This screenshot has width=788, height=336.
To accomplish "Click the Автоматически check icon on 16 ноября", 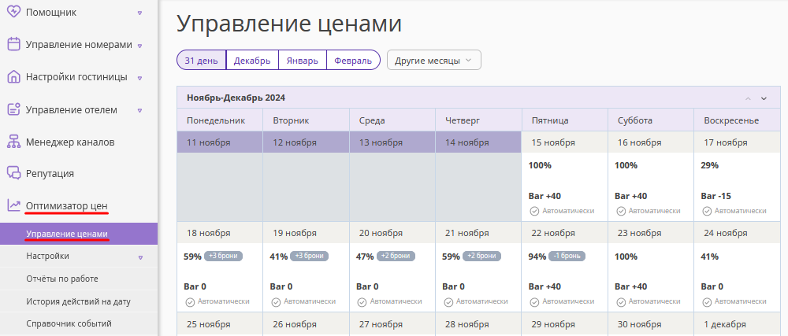I will pos(621,211).
